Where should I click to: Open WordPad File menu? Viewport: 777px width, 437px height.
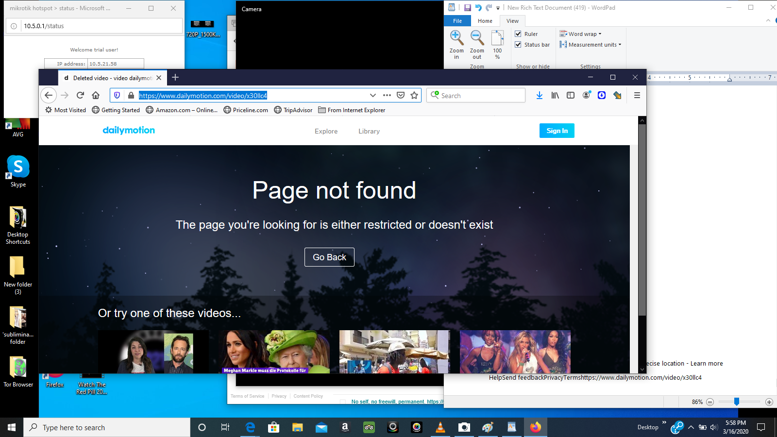pyautogui.click(x=457, y=21)
